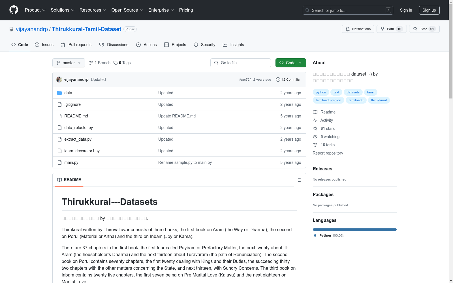Screen dimensions: 453x283
Task: Click the blue Python language dot
Action: pyautogui.click(x=315, y=235)
